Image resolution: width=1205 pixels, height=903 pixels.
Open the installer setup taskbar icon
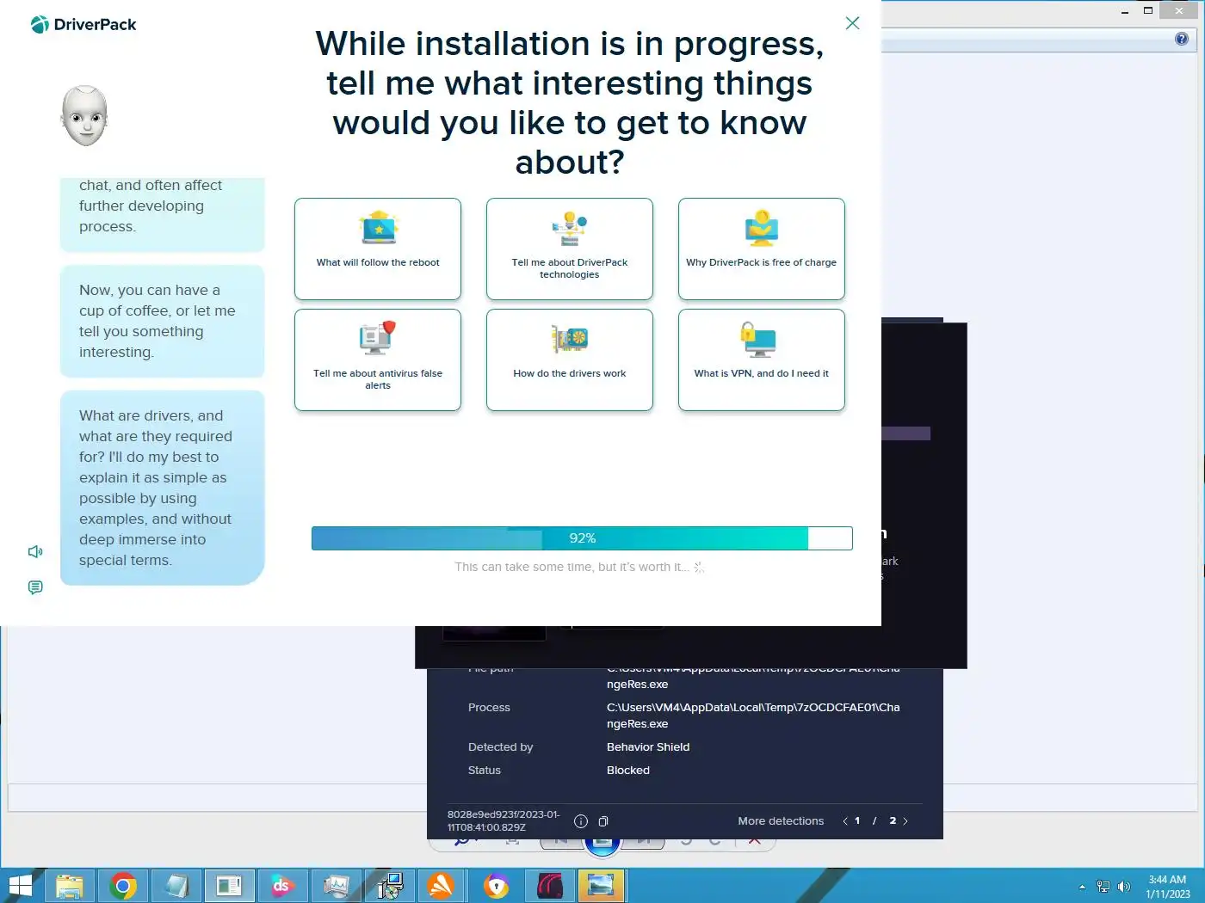[390, 886]
